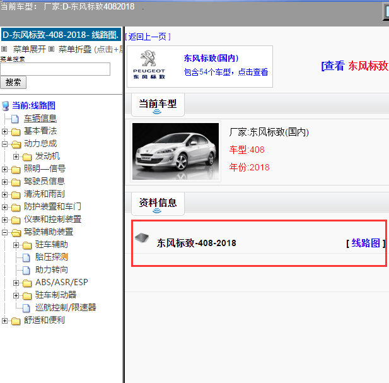Screen dimensions: 389x383
Task: Expand the 照明—信号 tree node
Action: point(4,170)
